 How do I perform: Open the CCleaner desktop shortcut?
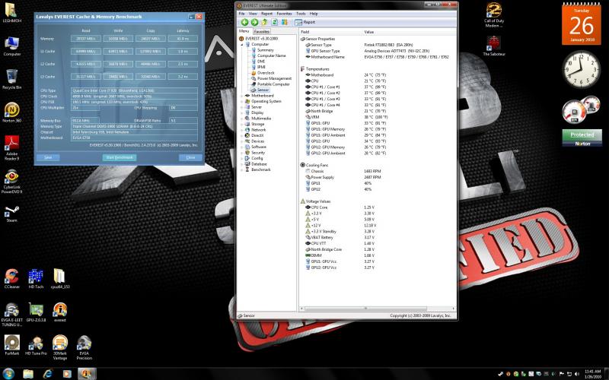(11, 279)
